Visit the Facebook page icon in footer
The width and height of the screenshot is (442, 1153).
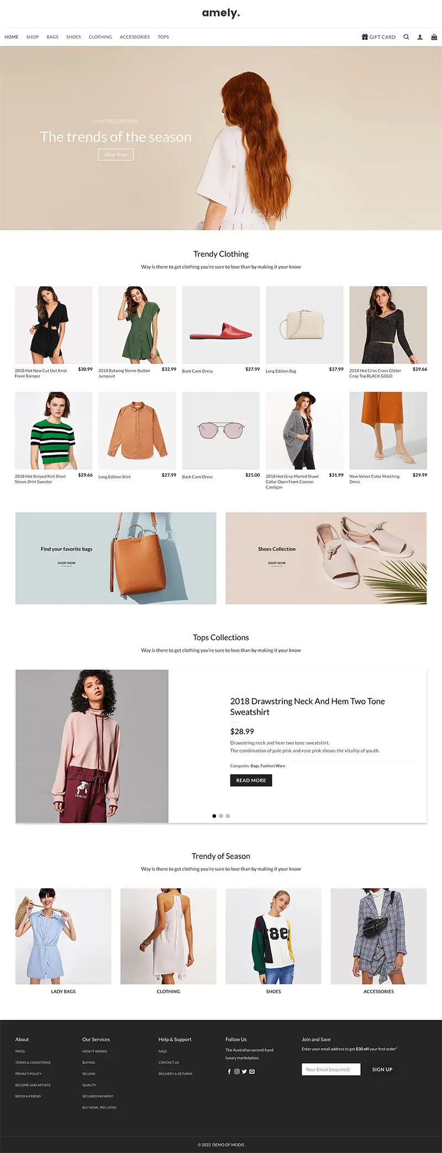click(229, 1071)
